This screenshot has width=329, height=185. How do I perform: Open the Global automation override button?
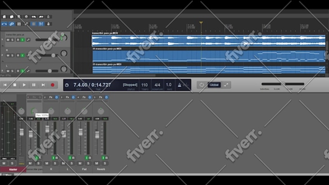tap(214, 85)
